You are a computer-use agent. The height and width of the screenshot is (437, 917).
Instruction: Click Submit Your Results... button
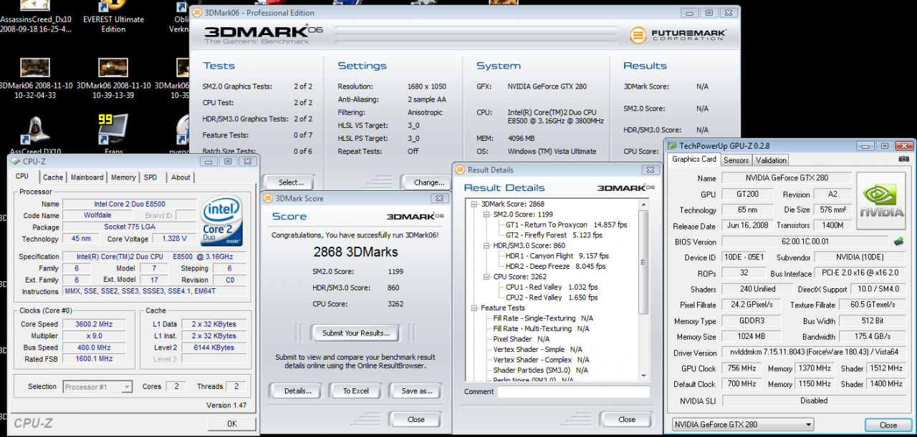355,333
